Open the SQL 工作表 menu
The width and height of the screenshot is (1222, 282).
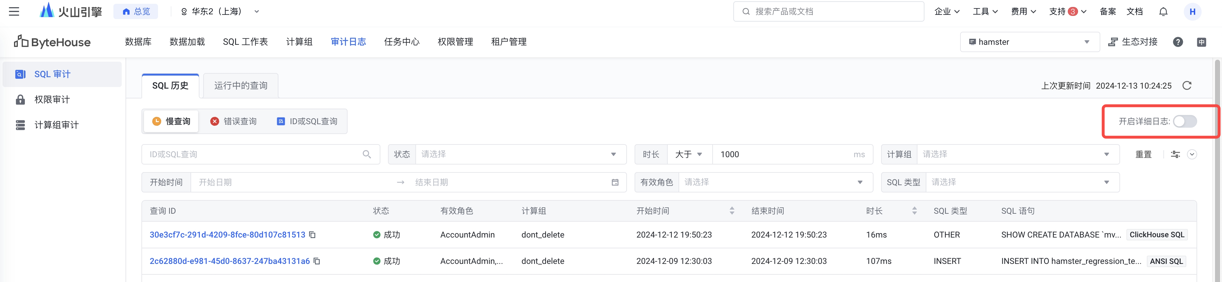[x=245, y=42]
